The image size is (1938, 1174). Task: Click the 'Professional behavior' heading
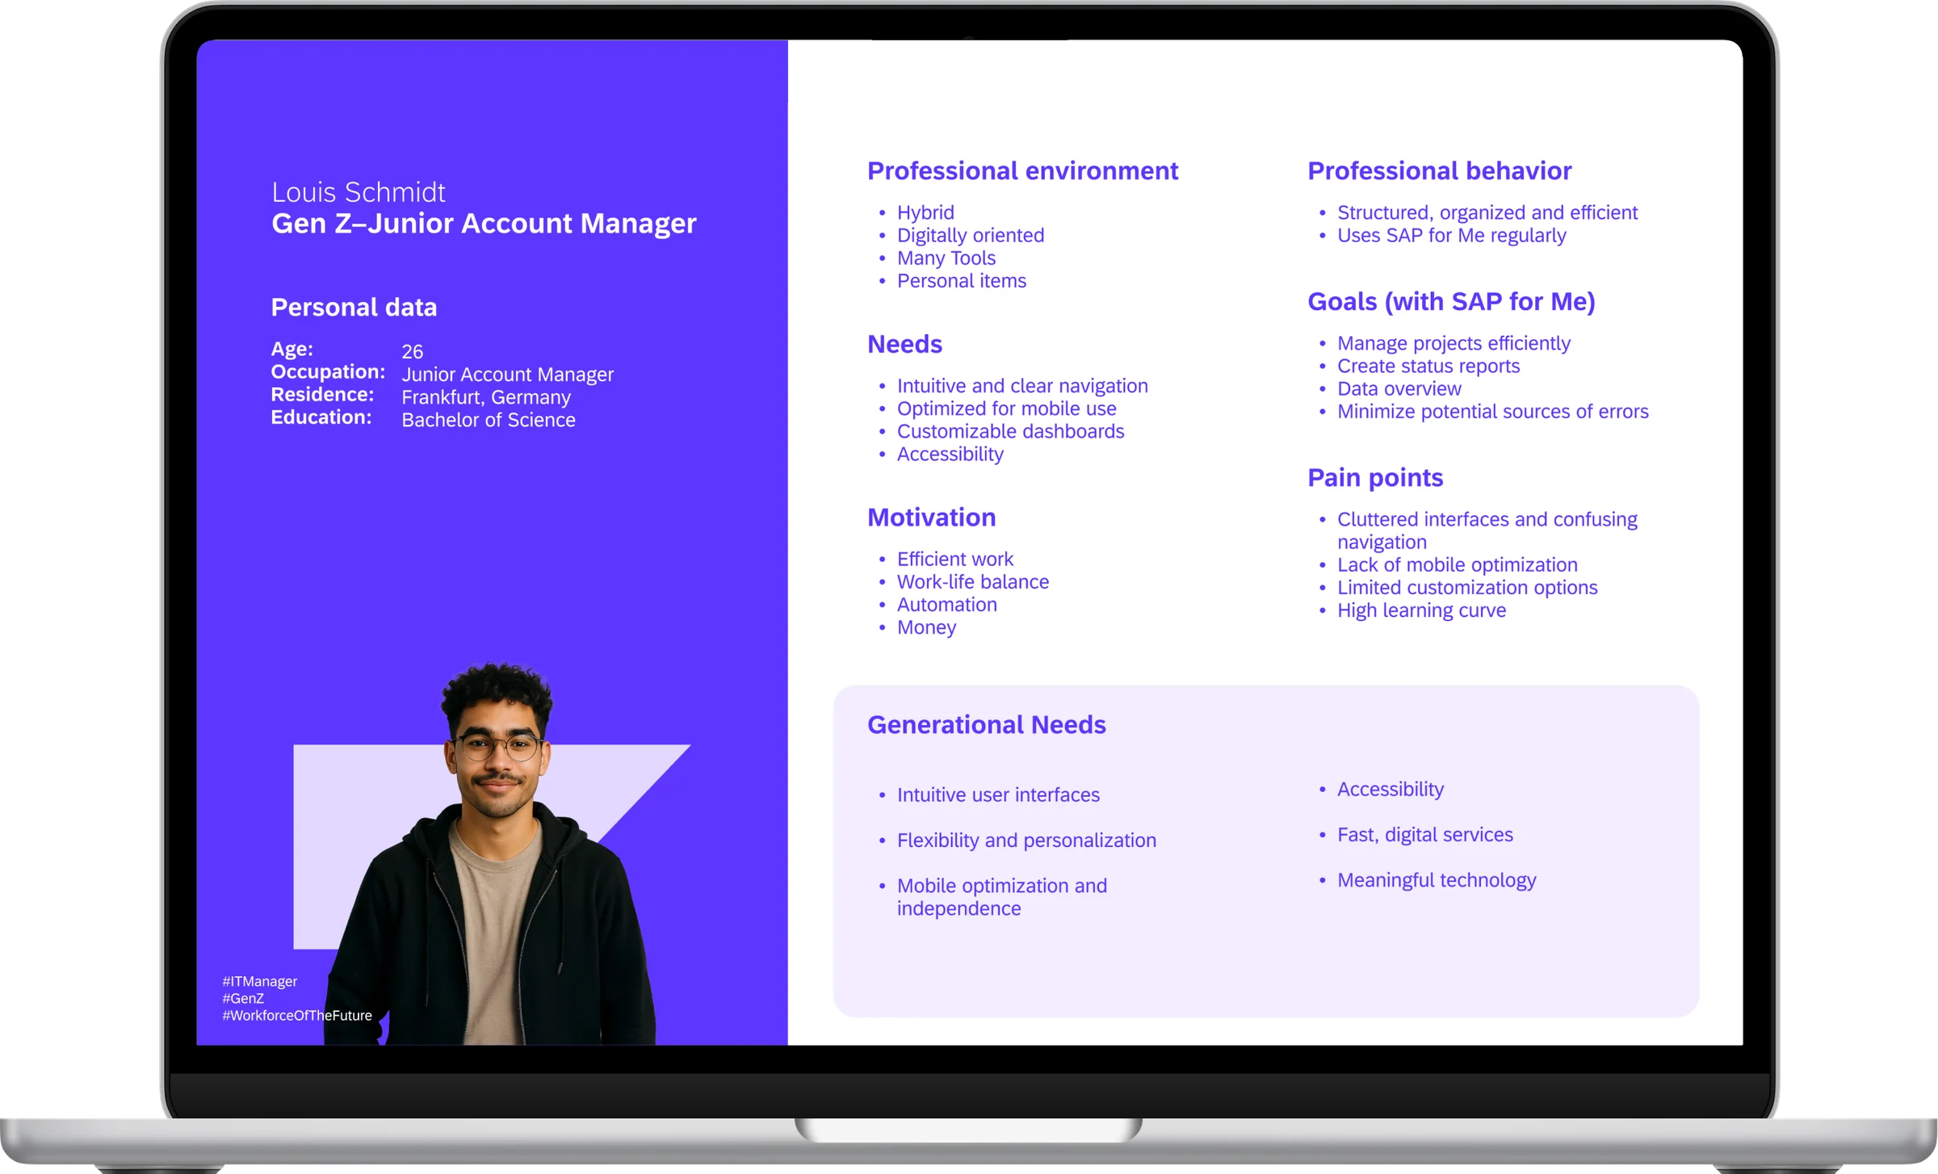1439,171
